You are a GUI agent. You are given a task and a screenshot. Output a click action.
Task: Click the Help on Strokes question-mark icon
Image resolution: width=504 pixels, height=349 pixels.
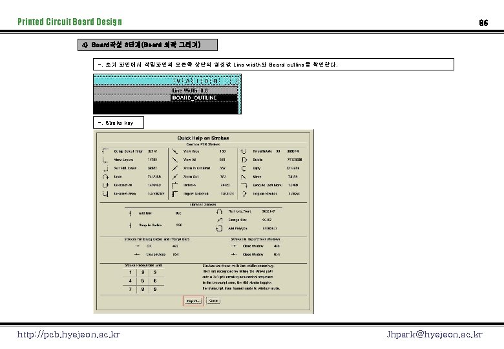[244, 194]
